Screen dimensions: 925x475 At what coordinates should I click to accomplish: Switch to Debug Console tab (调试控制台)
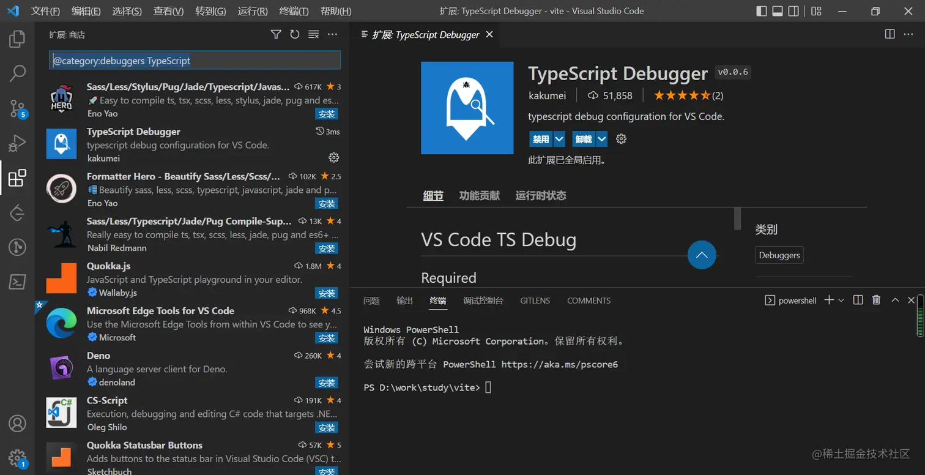[483, 301]
